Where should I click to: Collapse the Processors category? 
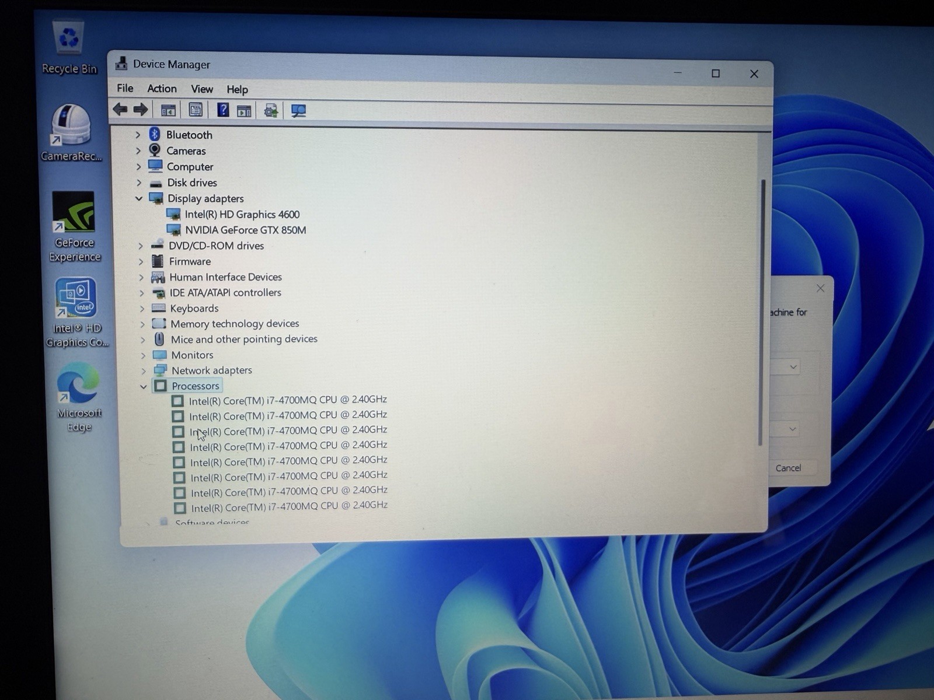(144, 386)
